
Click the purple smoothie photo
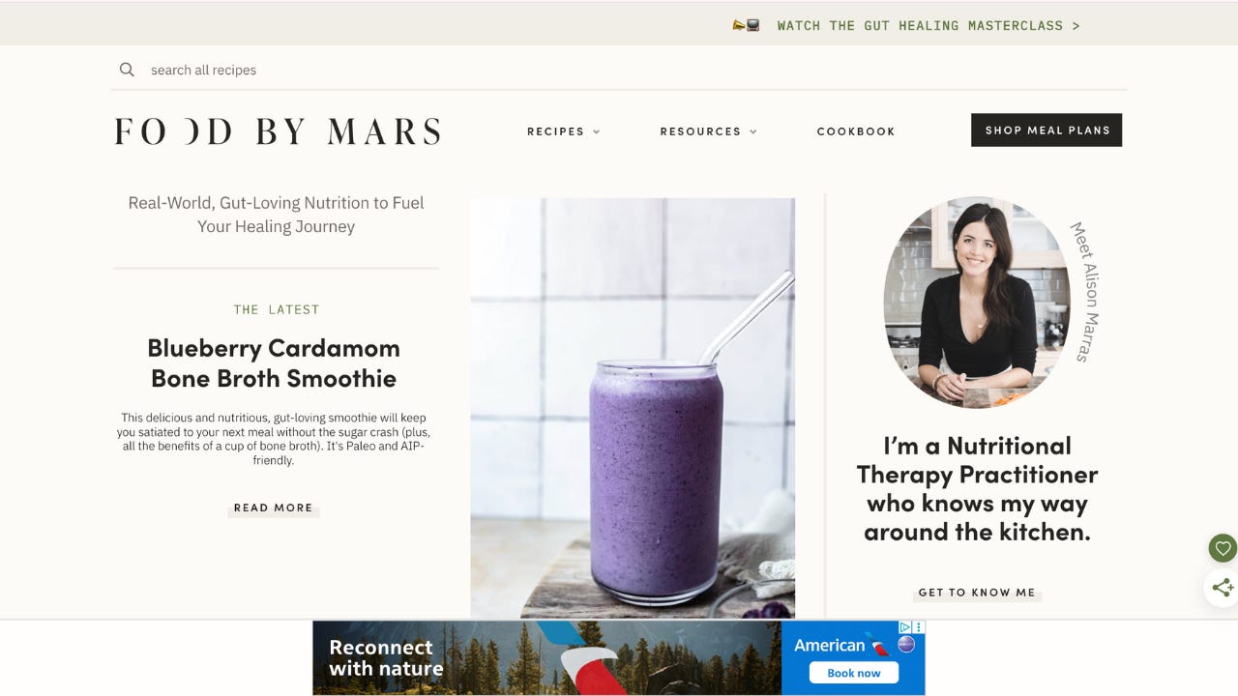click(633, 408)
